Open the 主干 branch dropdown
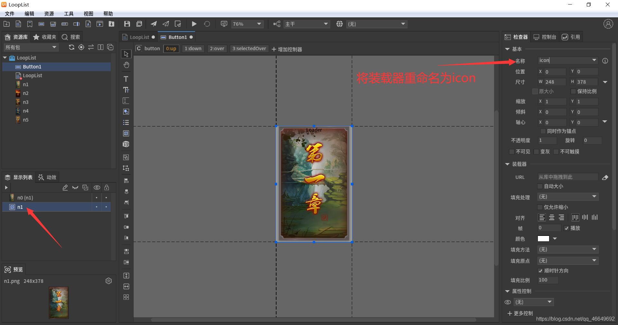618x325 pixels. [x=306, y=24]
